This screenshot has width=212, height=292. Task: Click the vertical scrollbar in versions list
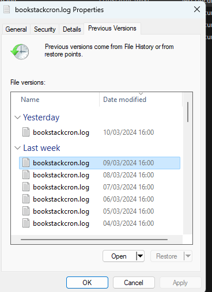[x=188, y=112]
